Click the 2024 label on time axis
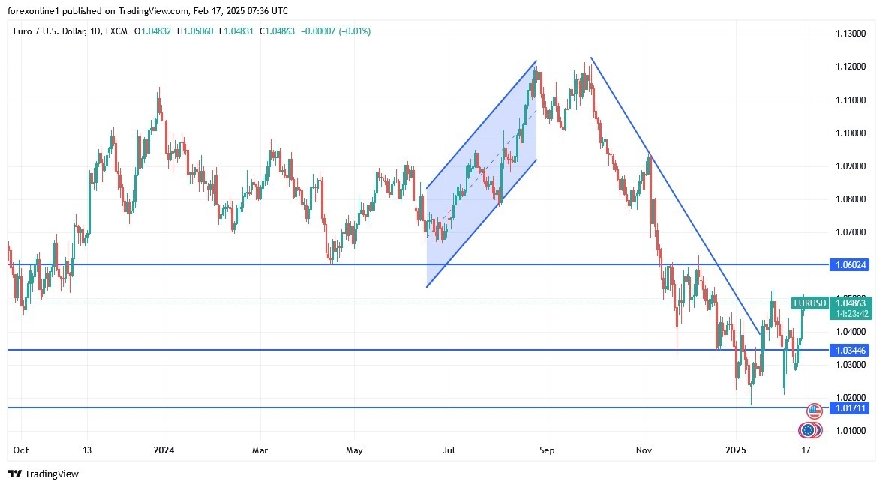883x487 pixels. click(163, 450)
